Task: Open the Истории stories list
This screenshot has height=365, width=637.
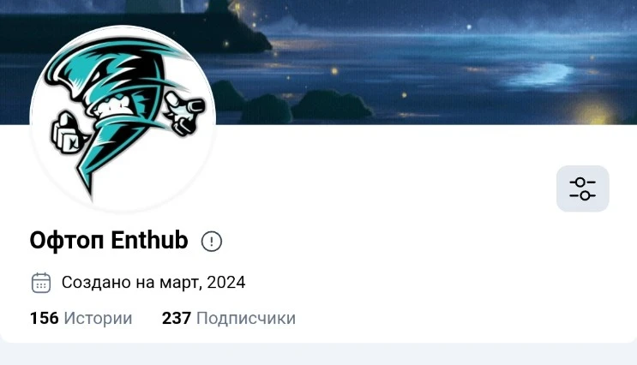Action: [98, 319]
